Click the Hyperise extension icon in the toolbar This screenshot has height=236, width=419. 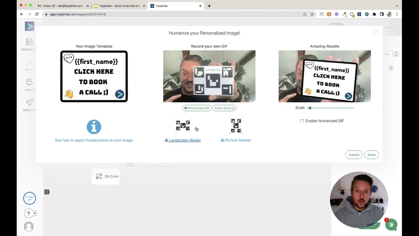(359, 14)
